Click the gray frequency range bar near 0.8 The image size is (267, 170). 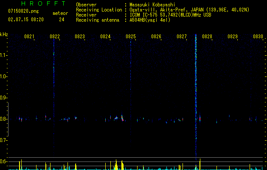(8, 119)
